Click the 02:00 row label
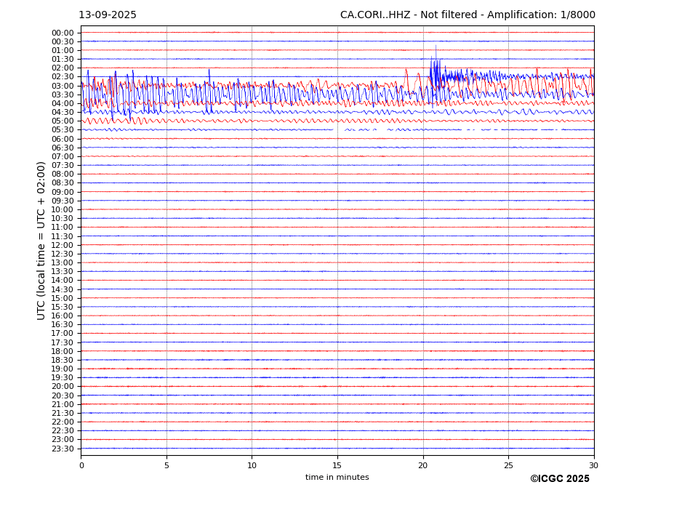This screenshot has height=506, width=674. click(63, 68)
